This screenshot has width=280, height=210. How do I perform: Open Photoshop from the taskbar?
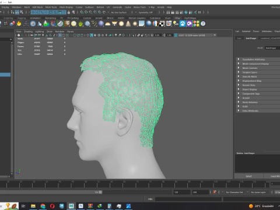80,206
